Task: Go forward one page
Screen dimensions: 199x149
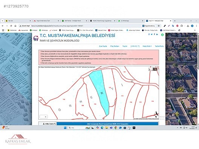Action: click(x=7, y=26)
